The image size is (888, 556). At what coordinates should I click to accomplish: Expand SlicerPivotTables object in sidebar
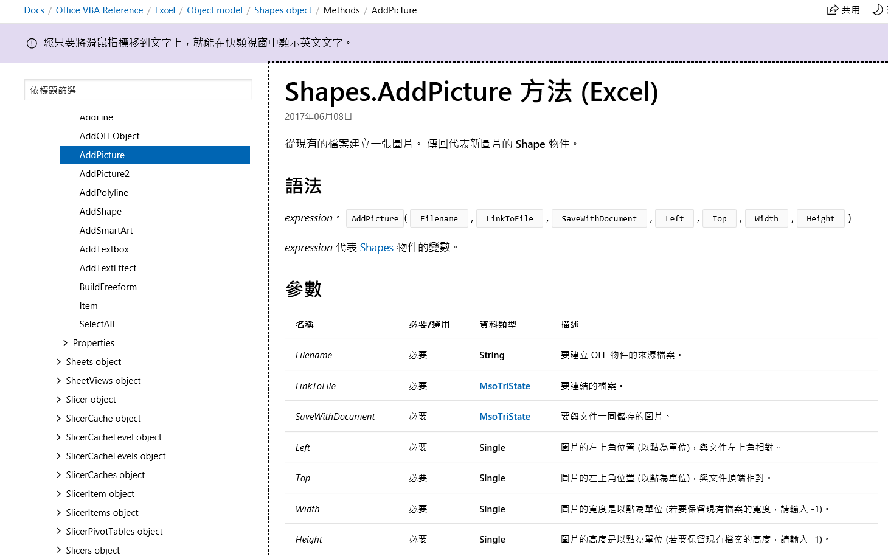click(x=59, y=532)
